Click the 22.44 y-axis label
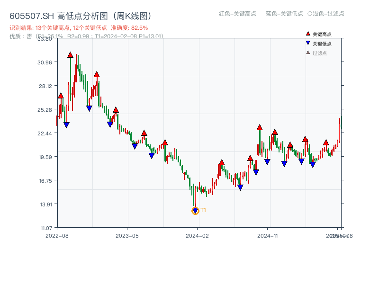Viewport: 379px width, 284px height. [x=45, y=133]
